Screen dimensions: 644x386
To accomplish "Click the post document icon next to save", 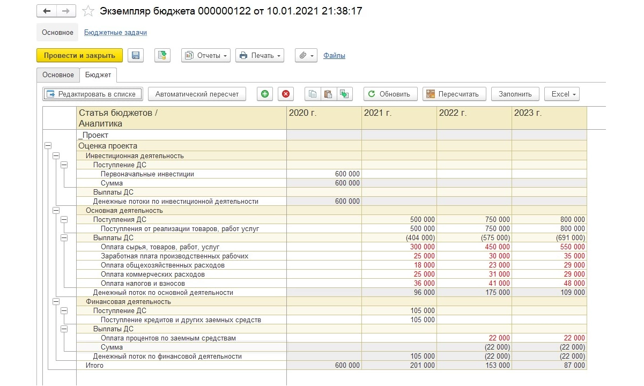I will pyautogui.click(x=162, y=55).
